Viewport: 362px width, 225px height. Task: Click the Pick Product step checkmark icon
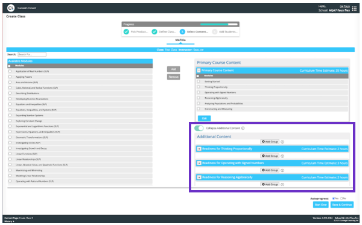[126, 31]
